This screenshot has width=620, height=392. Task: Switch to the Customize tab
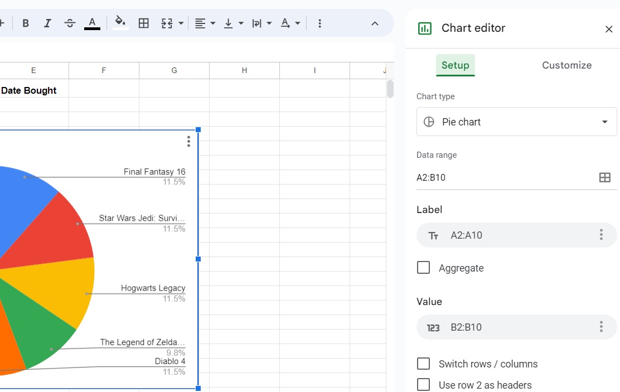[566, 65]
